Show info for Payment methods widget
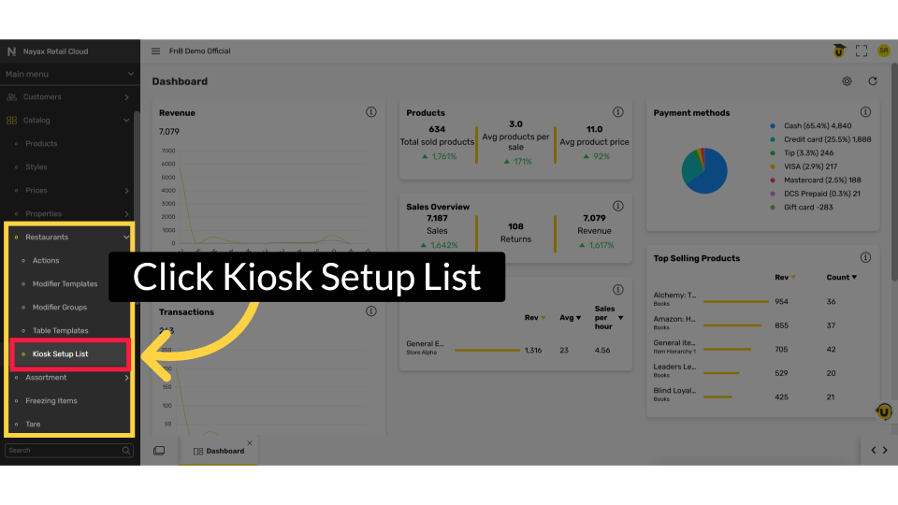This screenshot has width=898, height=505. coord(865,112)
